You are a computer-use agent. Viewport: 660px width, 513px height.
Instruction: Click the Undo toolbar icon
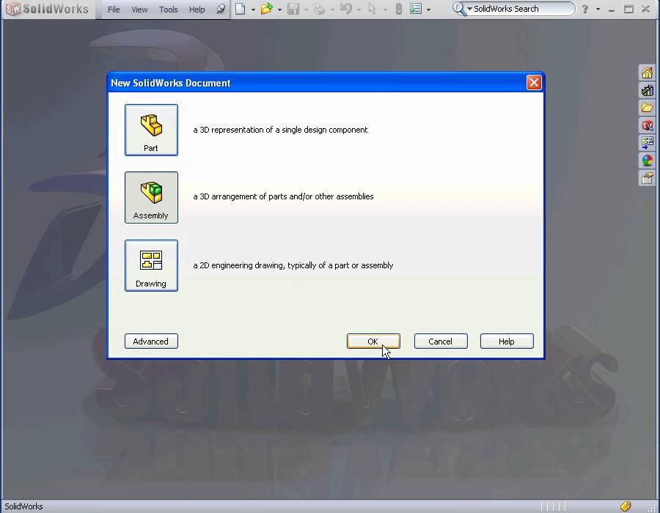coord(346,9)
